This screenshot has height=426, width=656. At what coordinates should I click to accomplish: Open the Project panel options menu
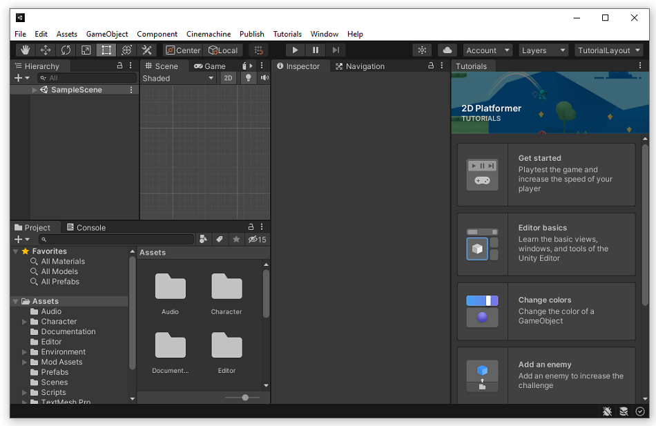(x=262, y=227)
